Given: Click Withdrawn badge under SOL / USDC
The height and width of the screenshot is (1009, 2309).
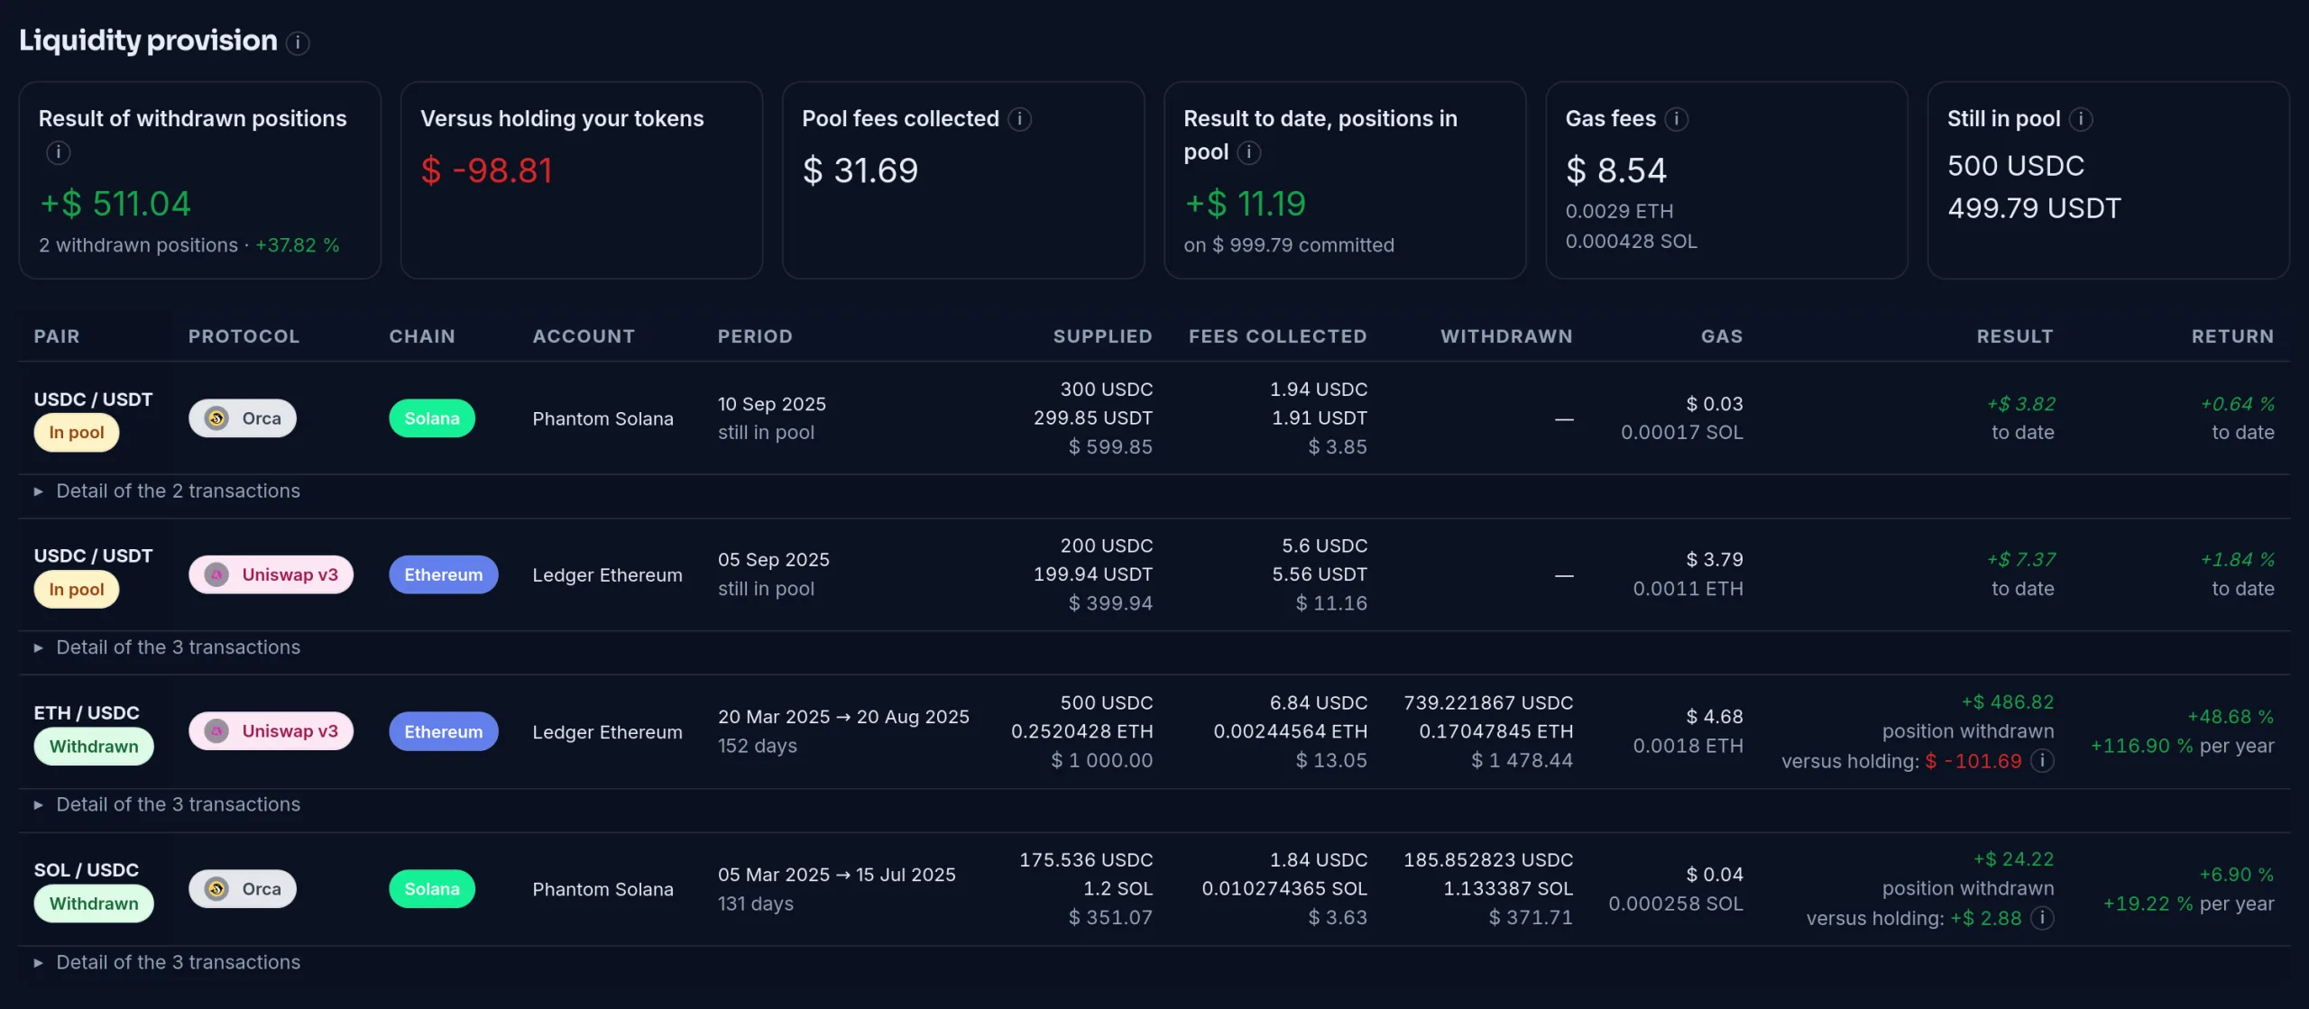Looking at the screenshot, I should coord(94,904).
